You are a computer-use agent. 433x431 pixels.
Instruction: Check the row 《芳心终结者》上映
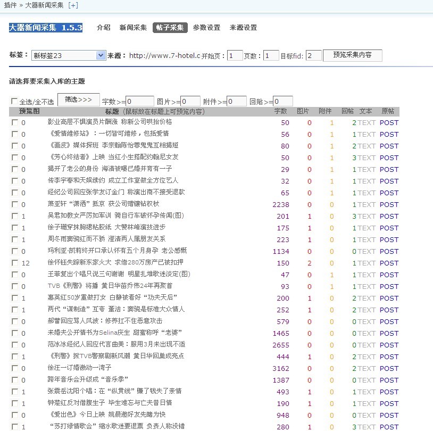click(15, 158)
